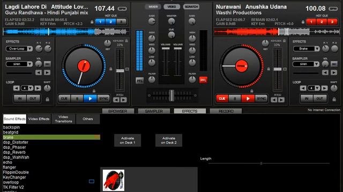Click left deck pitch slider handle
This screenshot has width=343, height=192.
coord(120,70)
